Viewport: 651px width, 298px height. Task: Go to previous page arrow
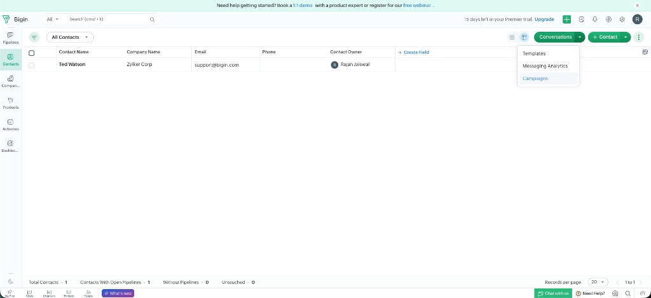click(618, 282)
